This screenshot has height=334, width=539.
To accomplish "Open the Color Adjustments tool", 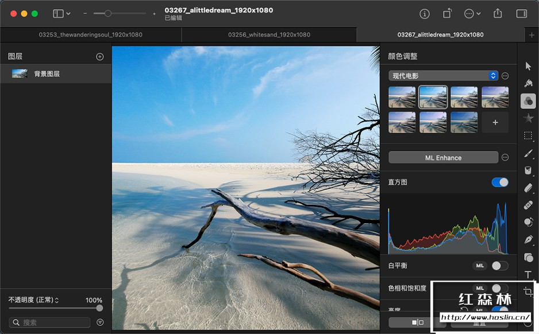I will click(x=528, y=101).
